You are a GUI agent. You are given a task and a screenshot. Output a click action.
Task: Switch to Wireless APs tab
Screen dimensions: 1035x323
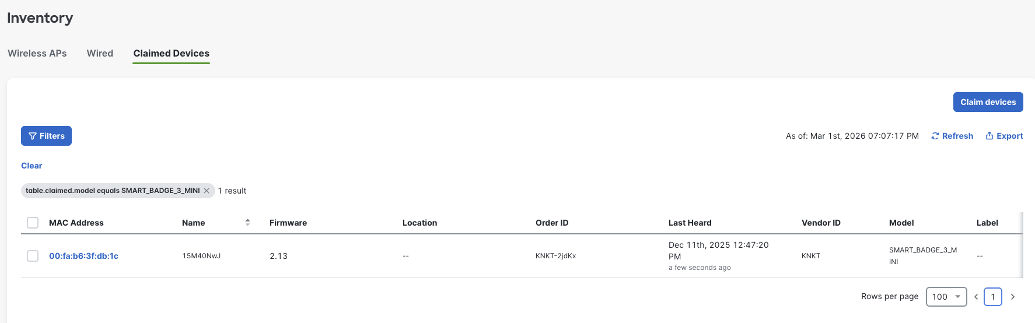tap(37, 53)
